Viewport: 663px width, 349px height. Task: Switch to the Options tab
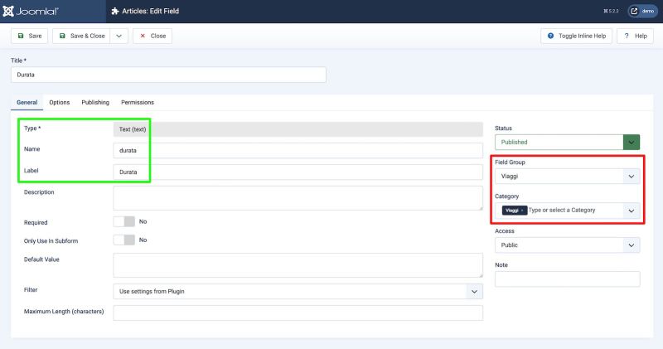[x=59, y=102]
